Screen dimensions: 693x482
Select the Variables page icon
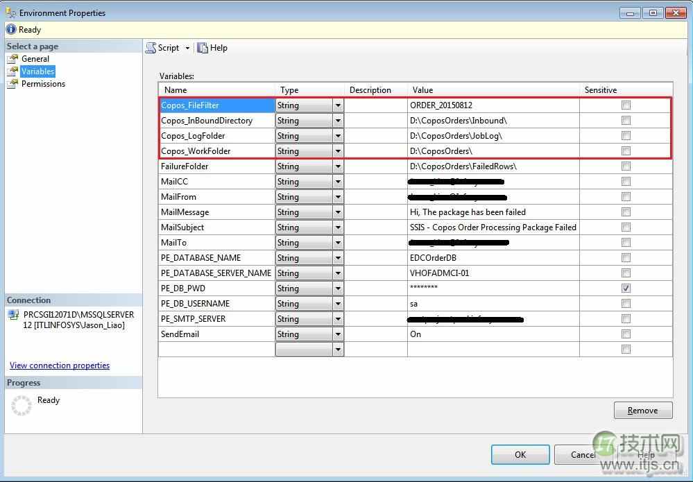tap(14, 71)
